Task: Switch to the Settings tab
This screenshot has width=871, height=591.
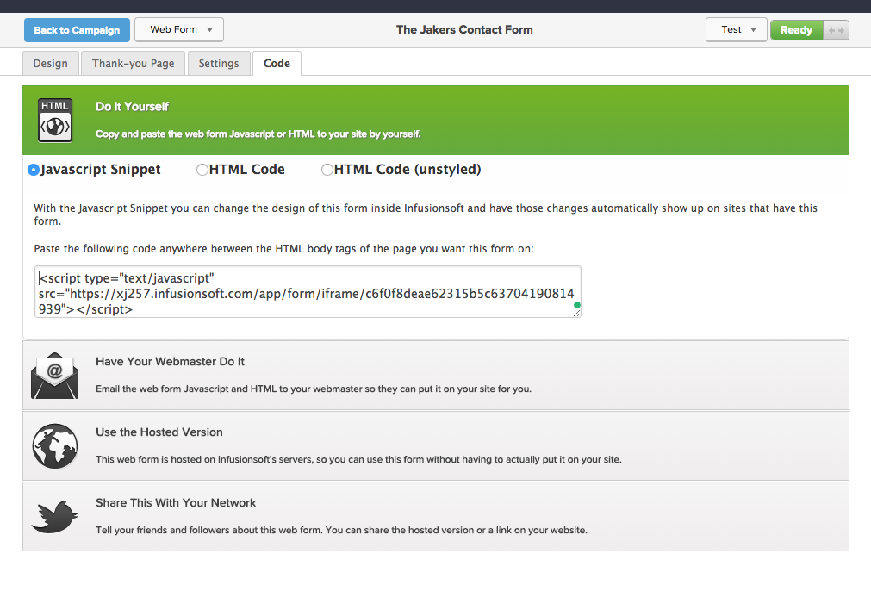Action: (219, 64)
